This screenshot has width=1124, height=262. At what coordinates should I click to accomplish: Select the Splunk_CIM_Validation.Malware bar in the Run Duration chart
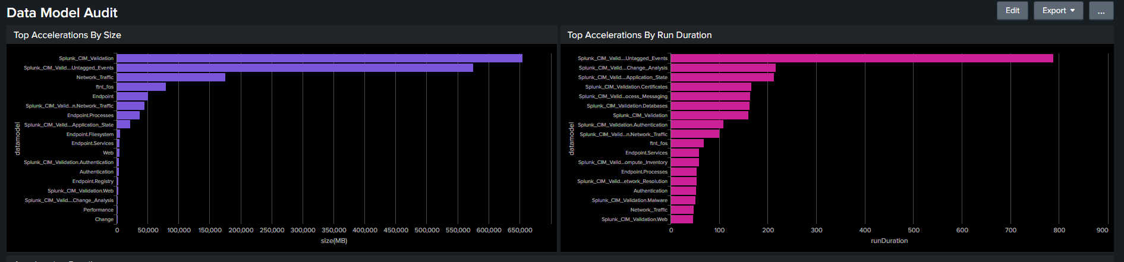point(683,200)
